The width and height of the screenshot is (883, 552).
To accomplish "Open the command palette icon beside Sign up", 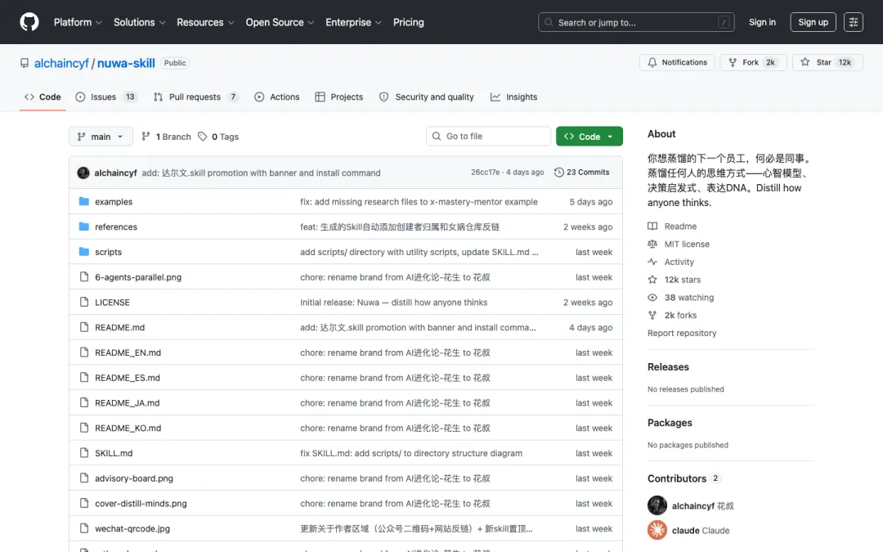I will point(853,22).
